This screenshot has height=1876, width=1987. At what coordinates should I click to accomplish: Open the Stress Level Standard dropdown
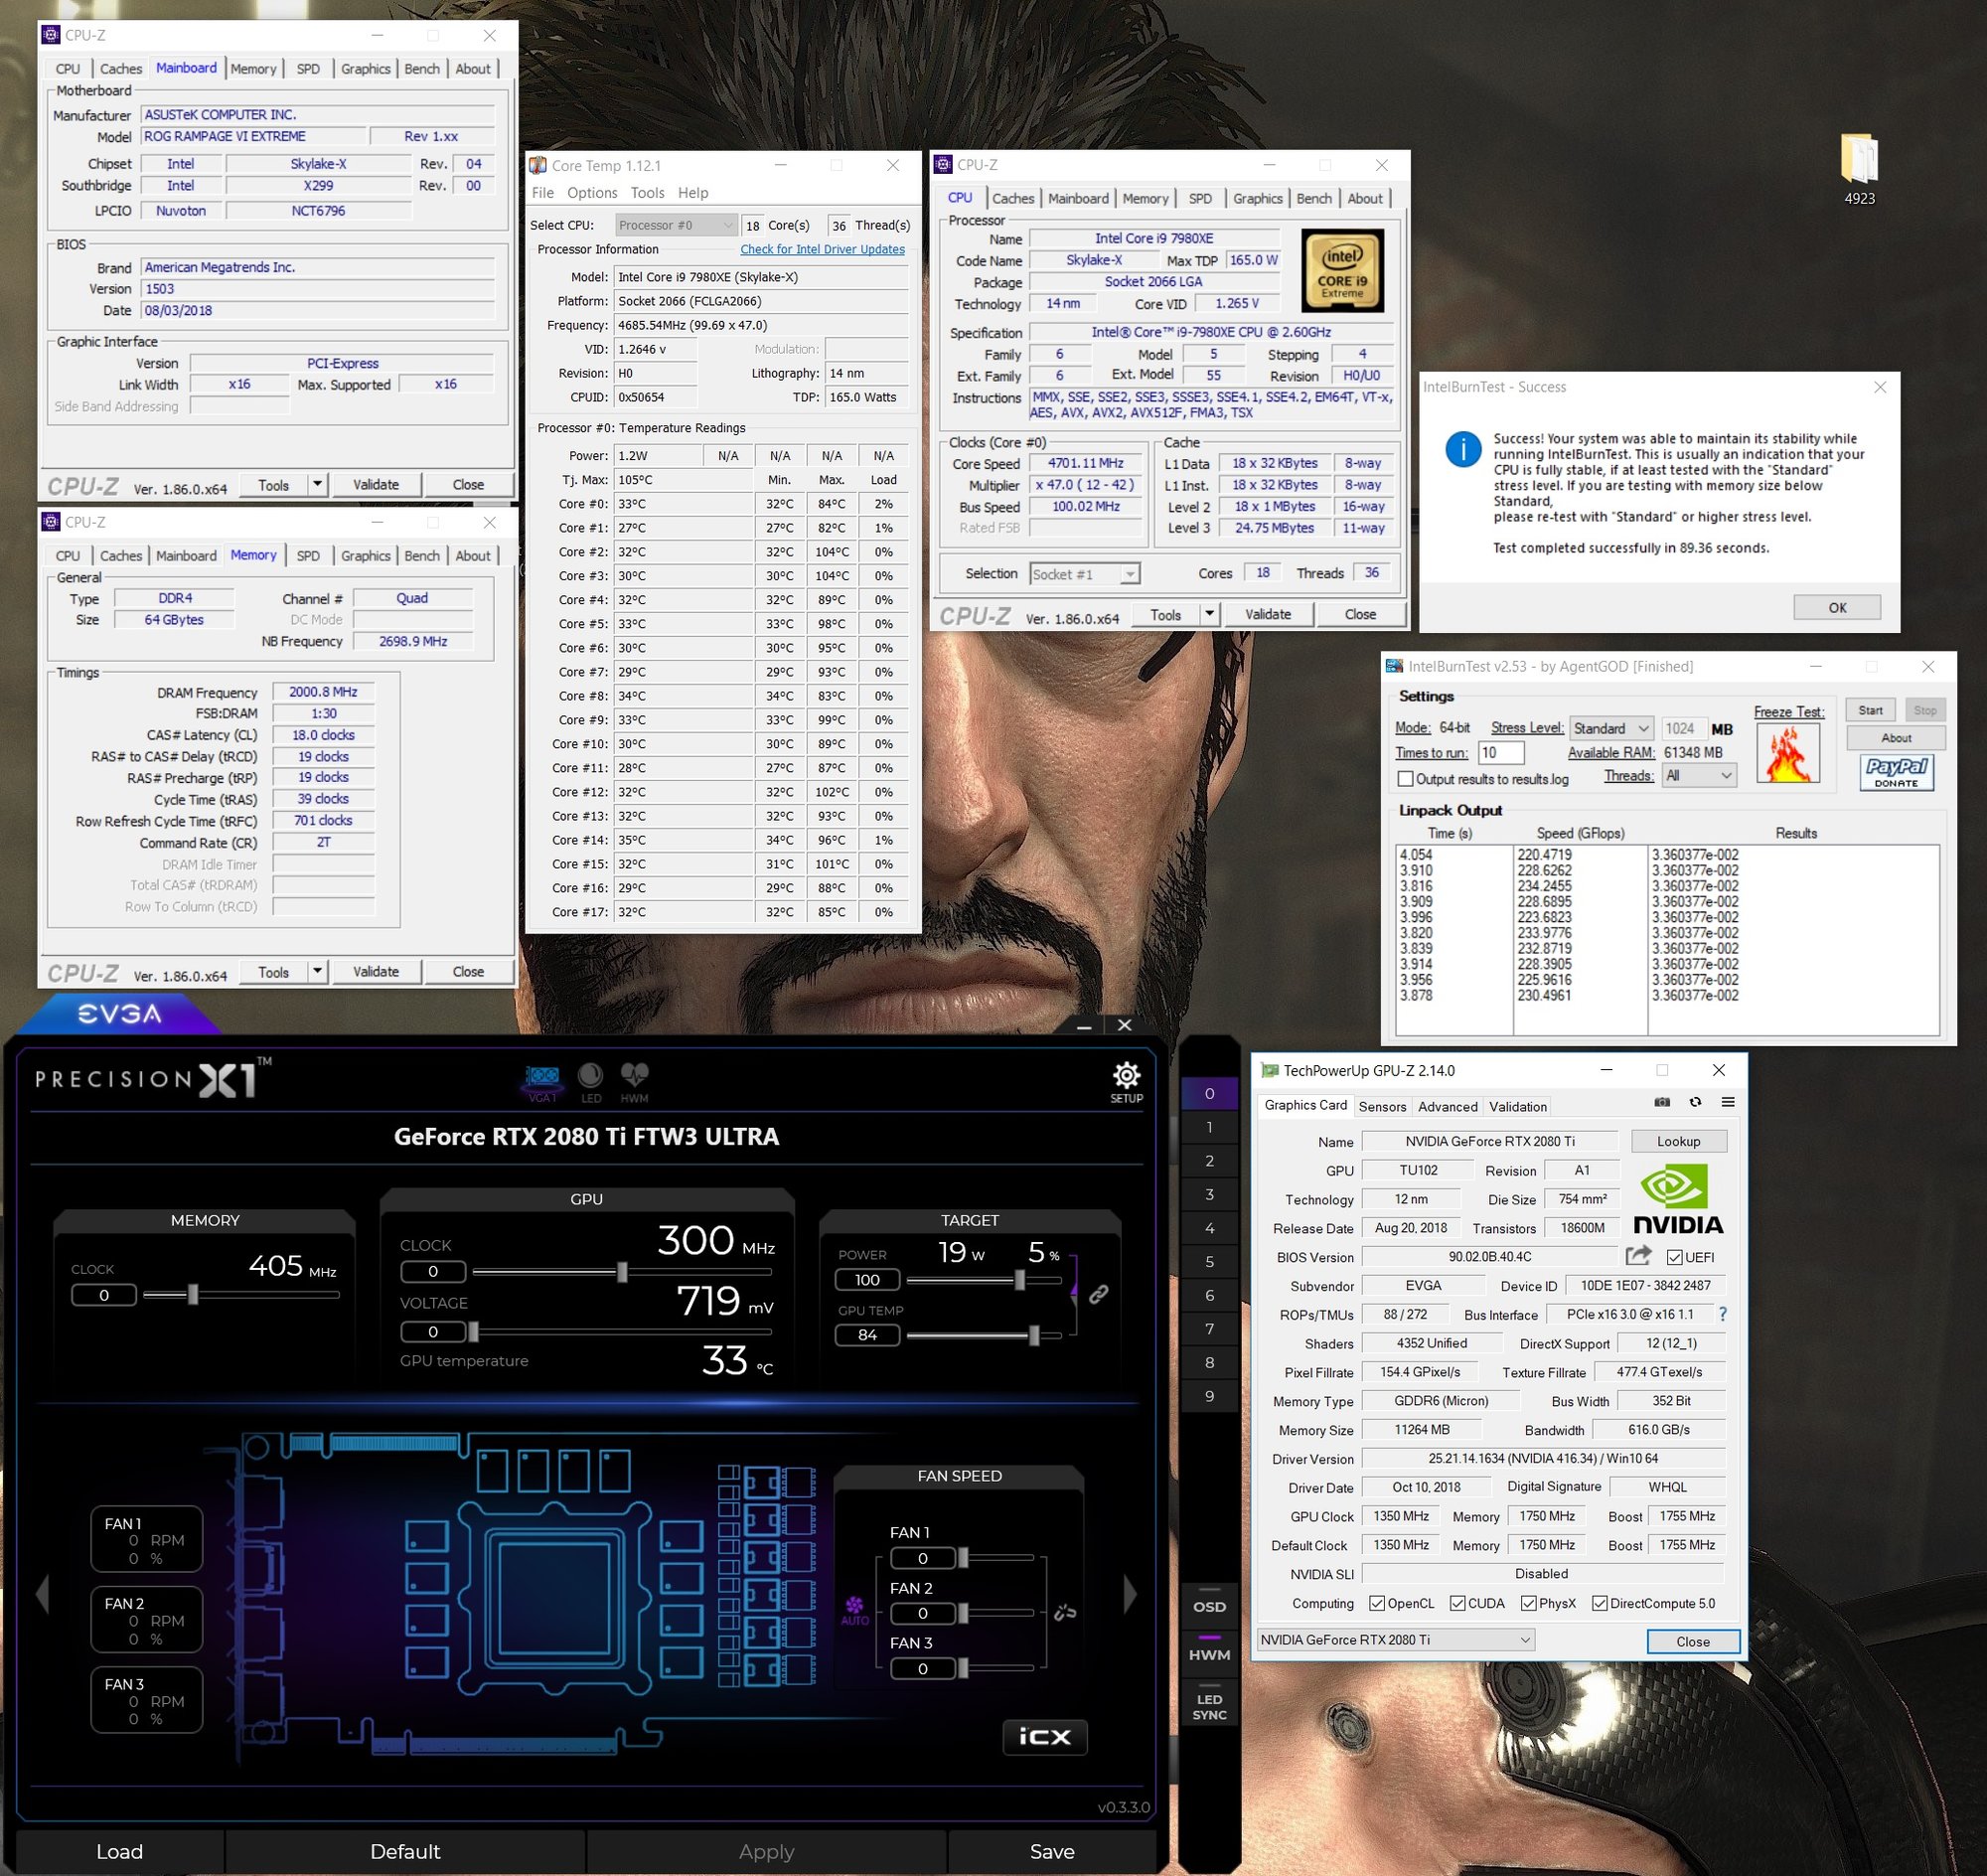[1611, 729]
